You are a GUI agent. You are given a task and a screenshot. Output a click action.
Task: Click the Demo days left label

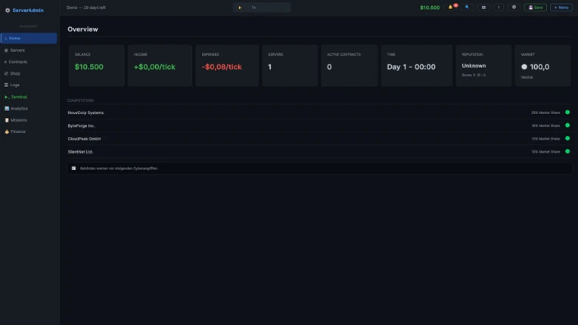click(86, 8)
